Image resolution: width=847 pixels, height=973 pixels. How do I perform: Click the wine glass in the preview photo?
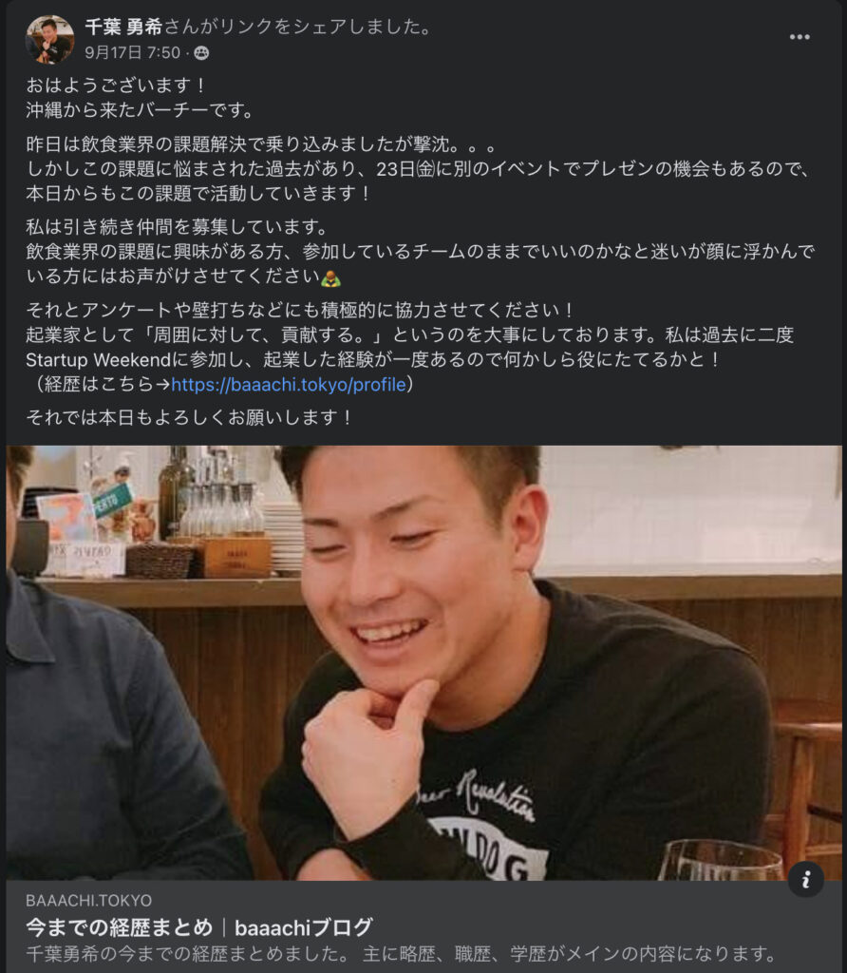pos(721,859)
